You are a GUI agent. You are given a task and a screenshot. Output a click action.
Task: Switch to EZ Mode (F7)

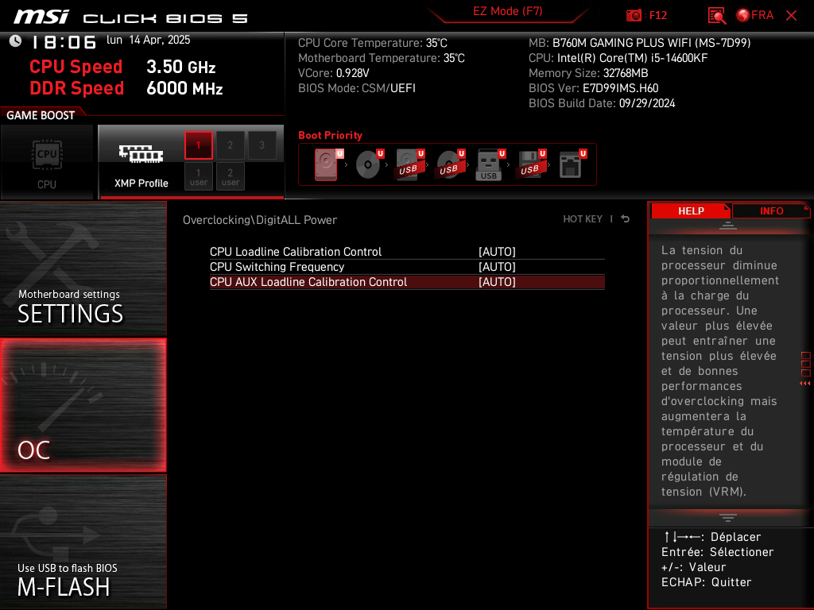[x=508, y=11]
